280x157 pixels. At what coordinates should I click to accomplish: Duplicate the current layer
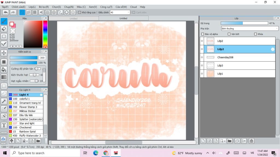point(237,141)
